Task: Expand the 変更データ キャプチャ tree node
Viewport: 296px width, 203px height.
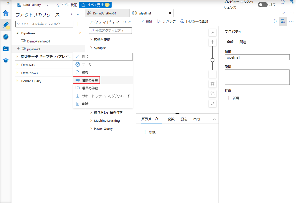Action: 17,56
